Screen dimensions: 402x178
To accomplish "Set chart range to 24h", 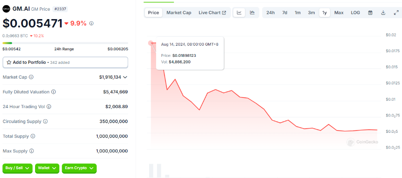I will (x=271, y=13).
